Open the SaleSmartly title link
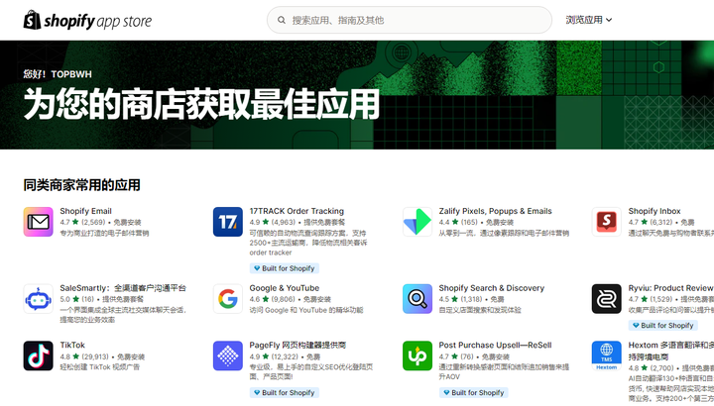 [123, 288]
